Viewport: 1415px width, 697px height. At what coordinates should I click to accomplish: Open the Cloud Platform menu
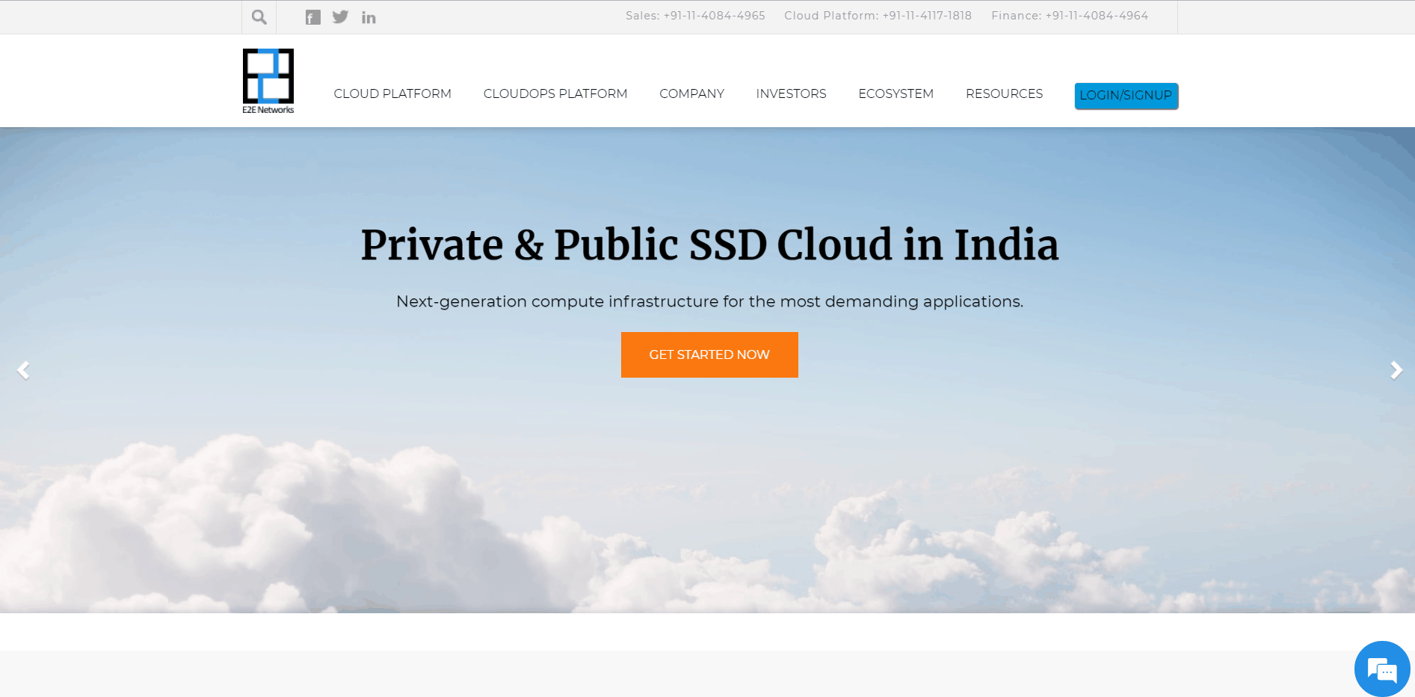[x=392, y=93]
